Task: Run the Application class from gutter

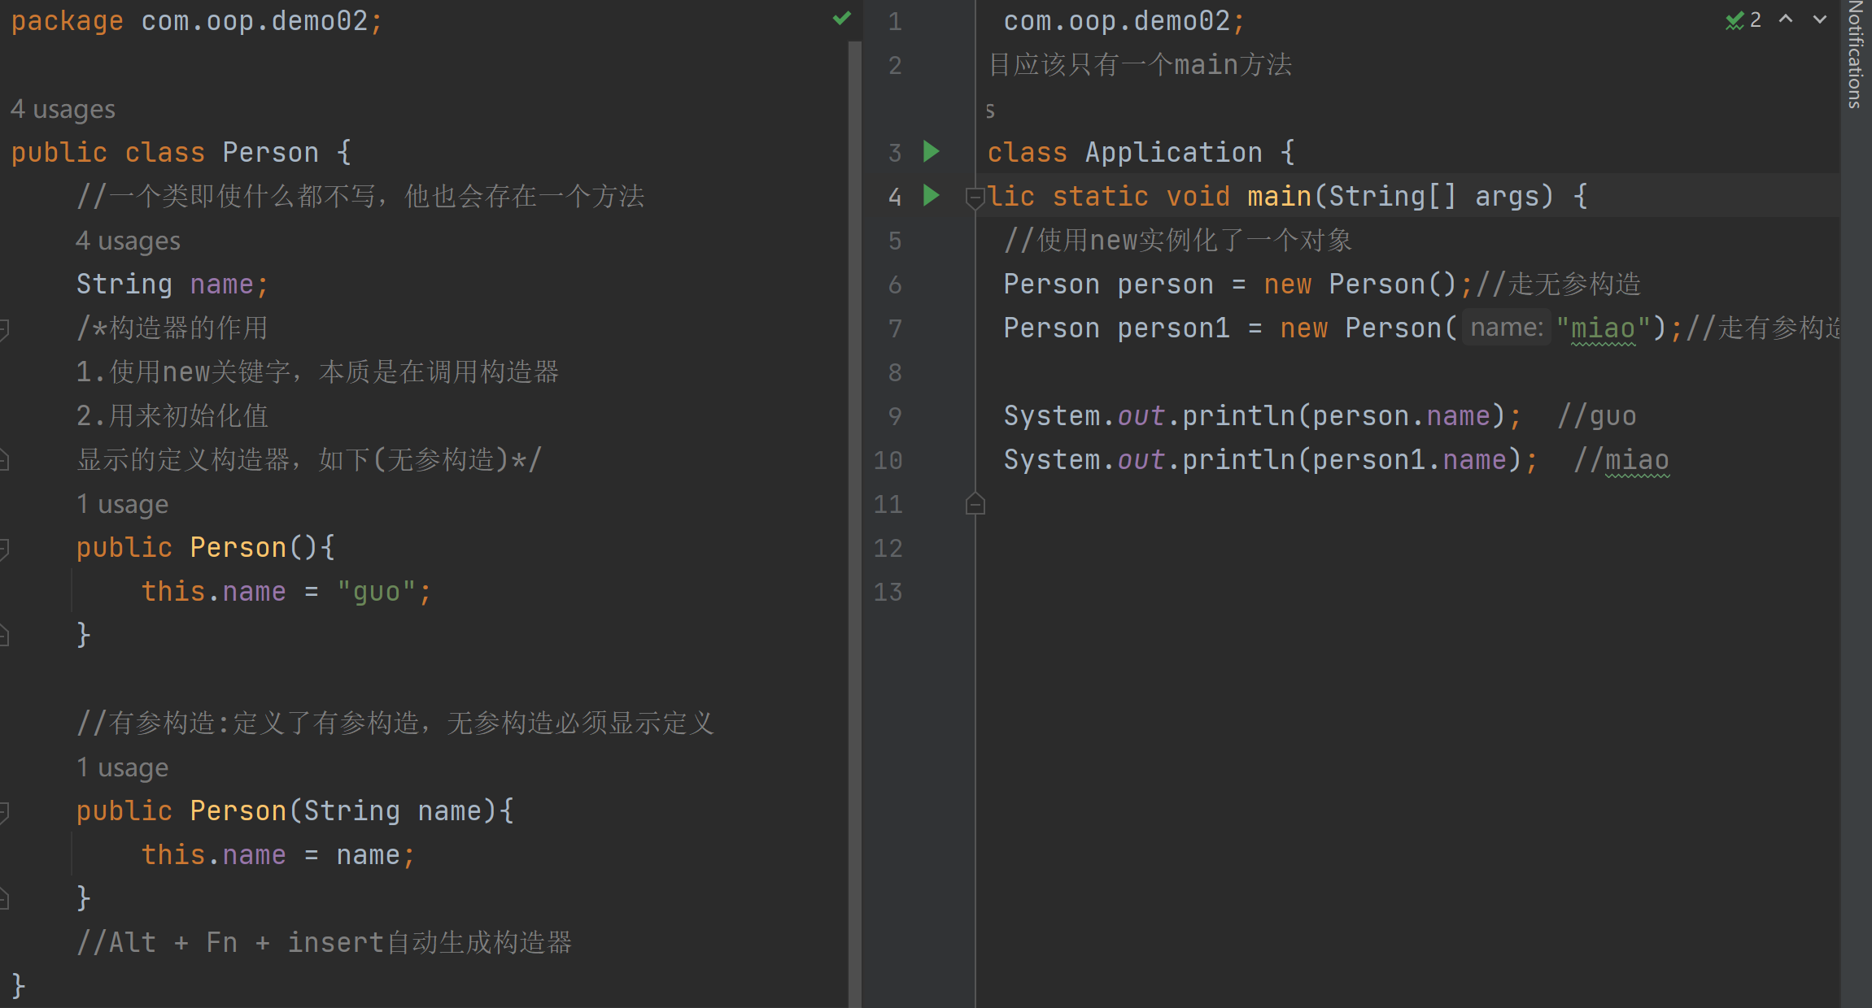Action: click(x=932, y=152)
